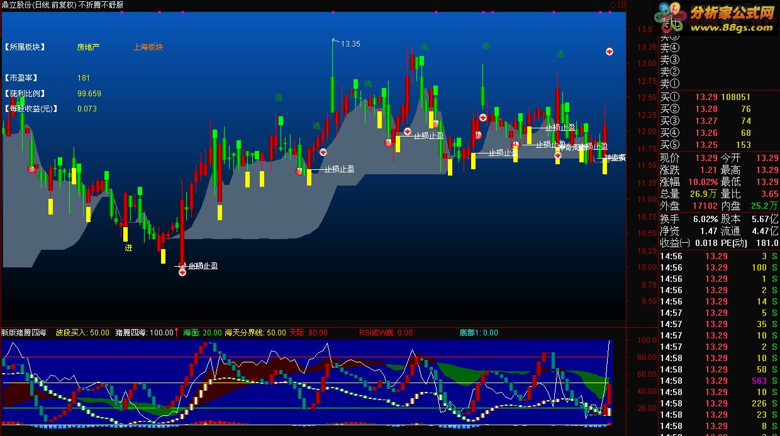Click the diamond icon above the price axis
Viewport: 780px width, 436px height.
click(x=612, y=4)
